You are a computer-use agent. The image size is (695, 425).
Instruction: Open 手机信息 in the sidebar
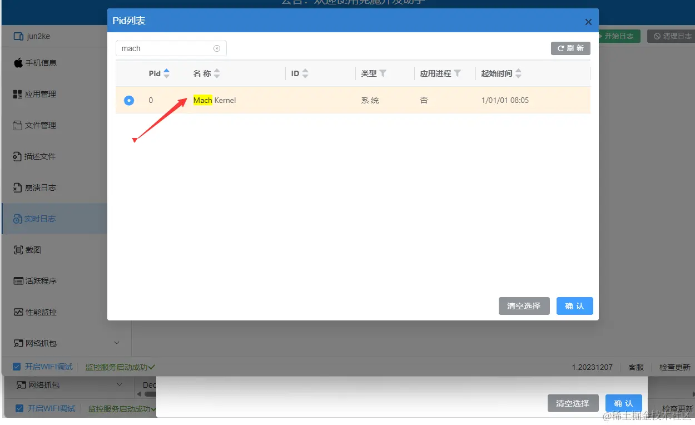(36, 63)
